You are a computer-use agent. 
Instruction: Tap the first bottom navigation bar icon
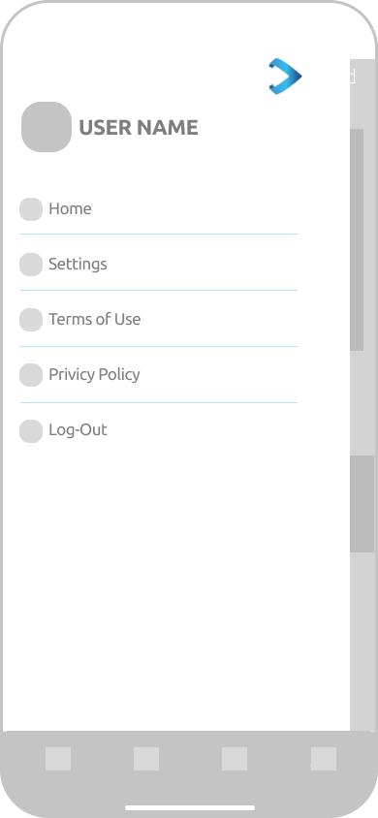click(x=58, y=759)
